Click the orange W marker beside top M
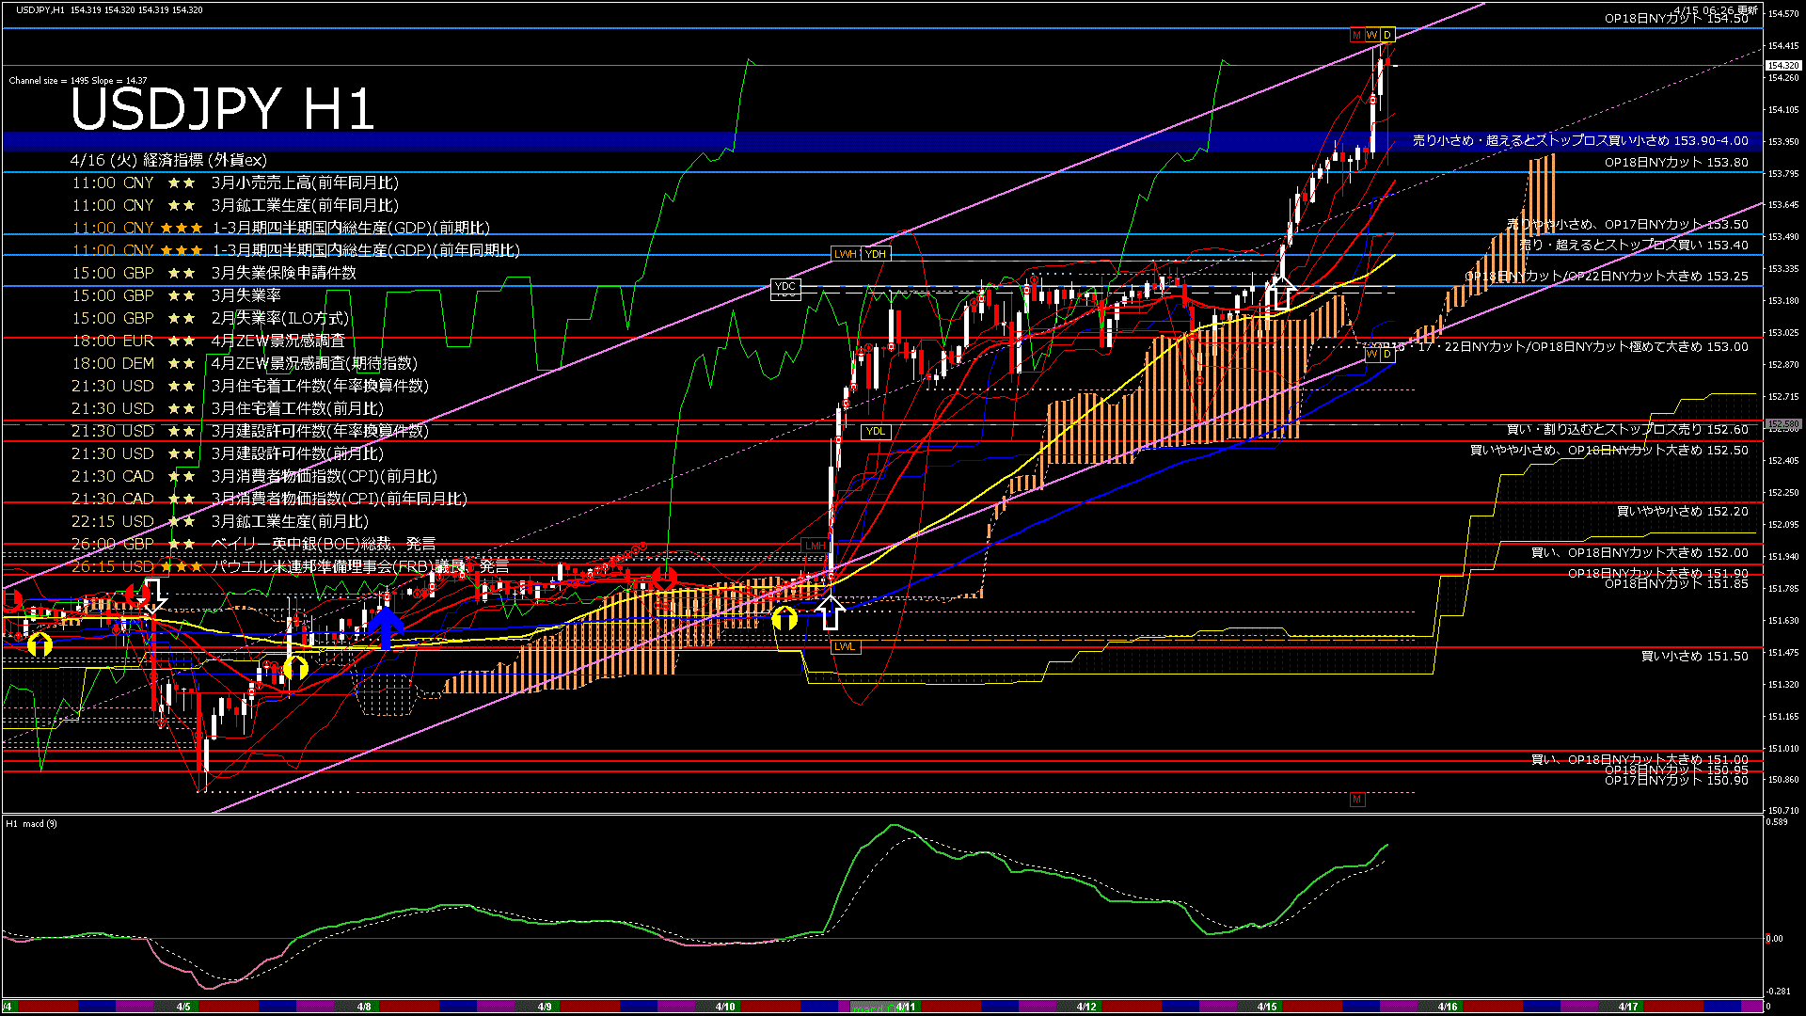 coord(1371,36)
